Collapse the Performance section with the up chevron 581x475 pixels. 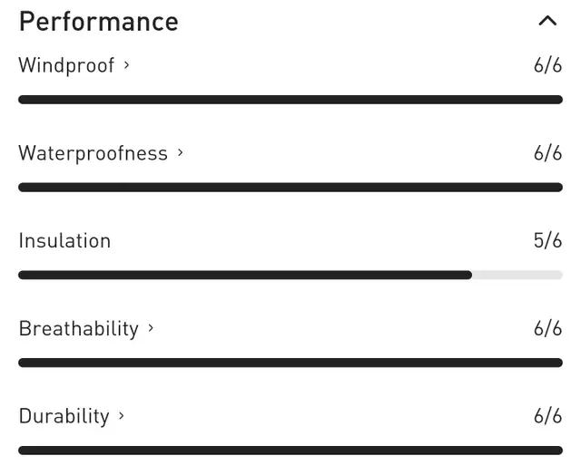click(547, 21)
